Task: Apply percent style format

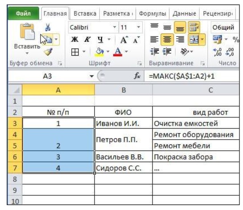Action: click(236, 40)
